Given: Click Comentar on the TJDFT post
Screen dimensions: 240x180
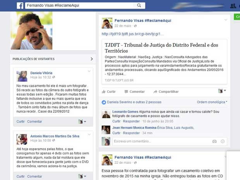Looking at the screenshot, I should (134, 92).
